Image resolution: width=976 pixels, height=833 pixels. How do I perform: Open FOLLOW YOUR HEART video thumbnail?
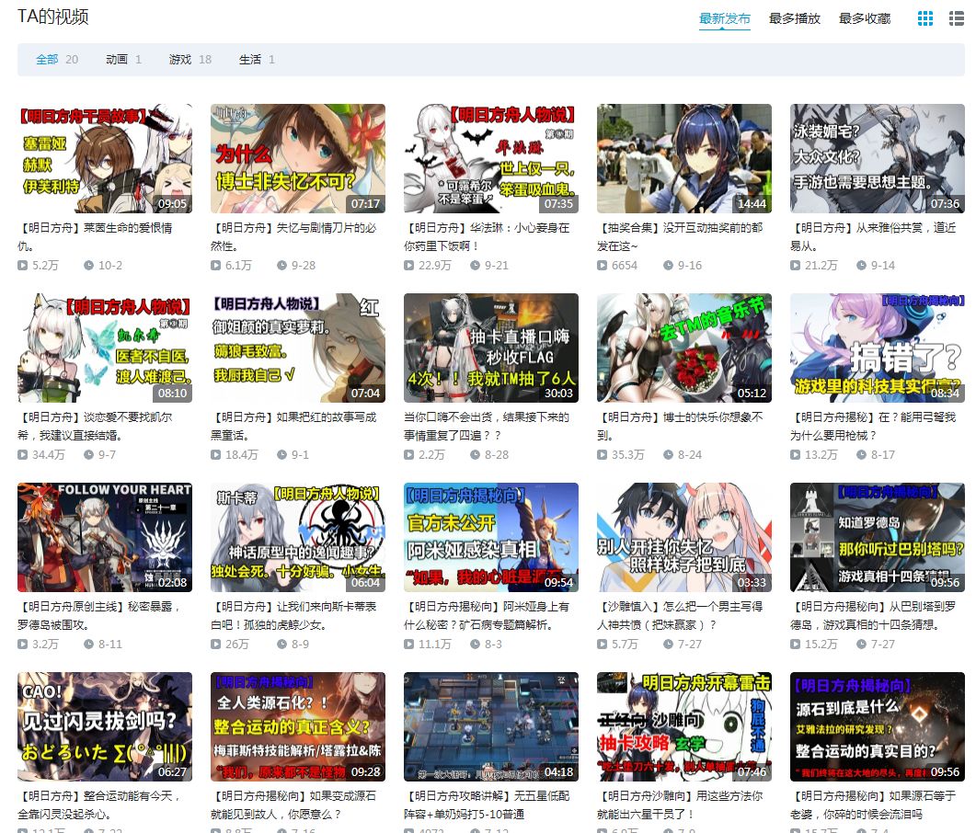105,538
